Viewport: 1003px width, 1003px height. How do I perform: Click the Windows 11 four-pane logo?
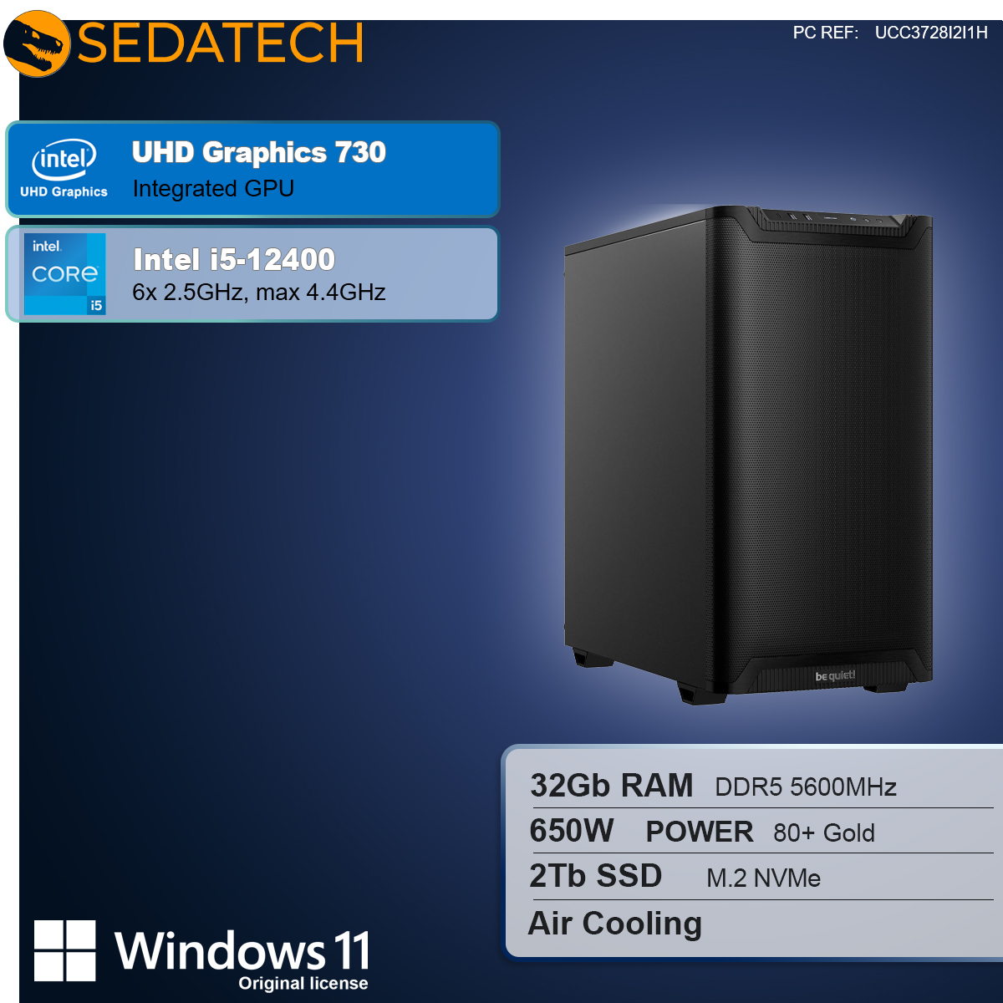tap(65, 951)
